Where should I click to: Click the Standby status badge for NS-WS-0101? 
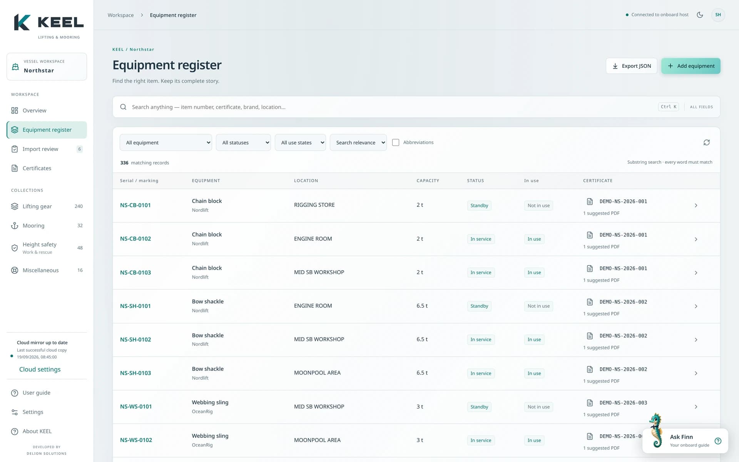tap(479, 407)
